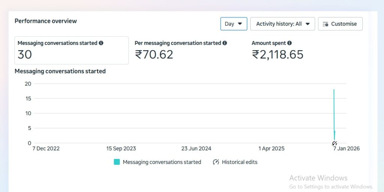Click the Historical edits legend icon
This screenshot has width=384, height=192.
click(216, 162)
